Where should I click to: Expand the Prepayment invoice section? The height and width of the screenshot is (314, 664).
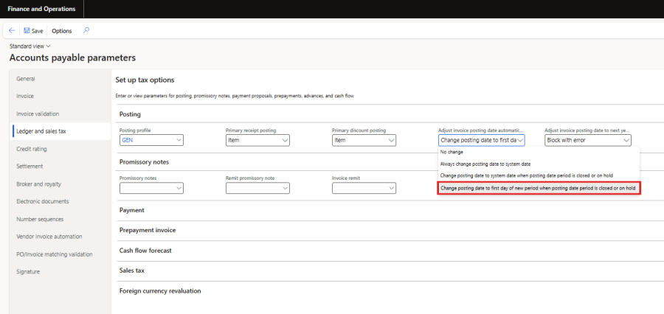click(148, 230)
